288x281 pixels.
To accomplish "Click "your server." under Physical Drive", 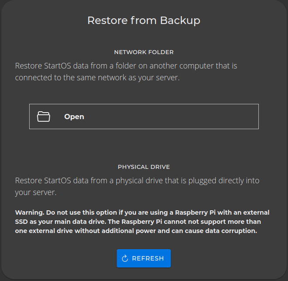I will coord(36,192).
